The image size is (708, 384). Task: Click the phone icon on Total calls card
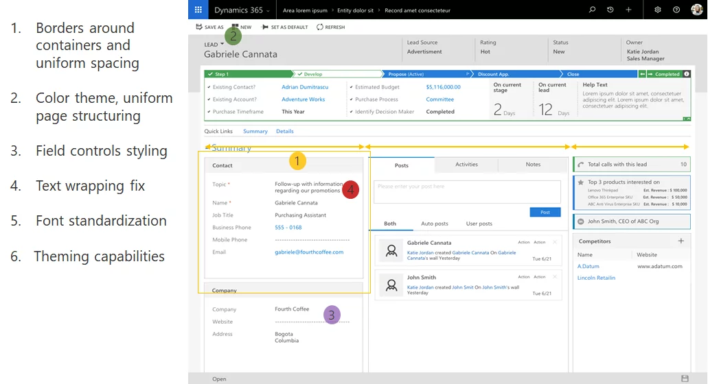coord(581,165)
